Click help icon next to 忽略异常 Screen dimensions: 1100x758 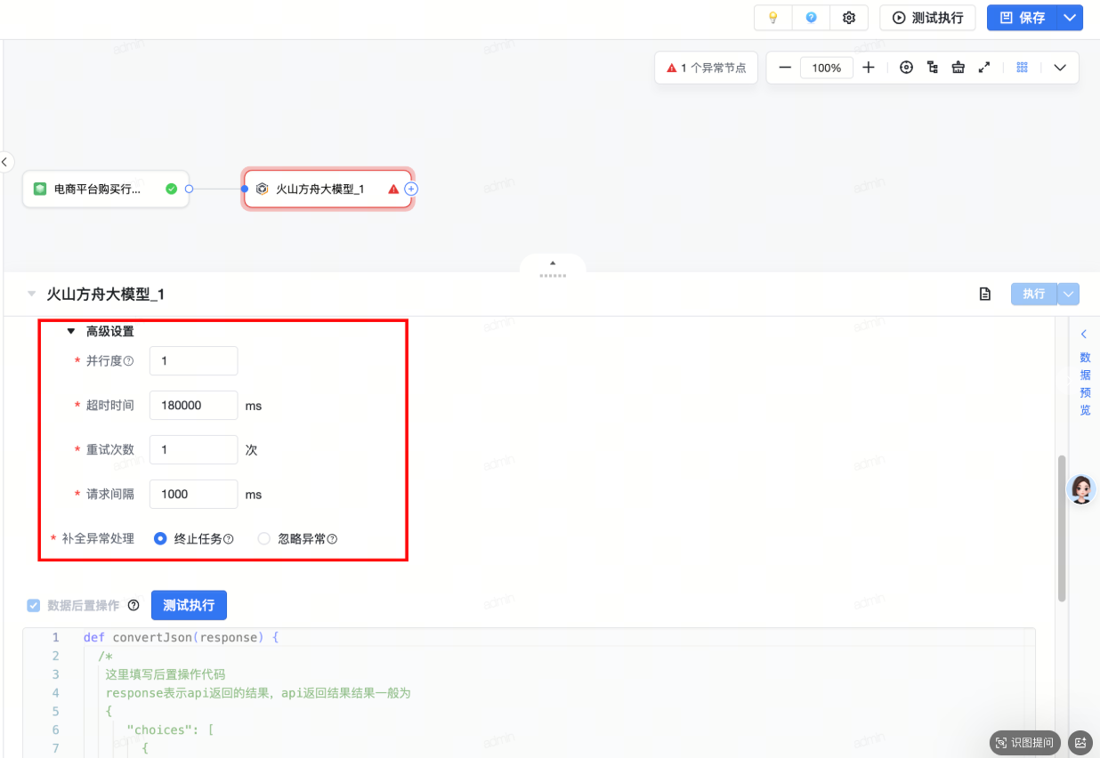tap(333, 539)
